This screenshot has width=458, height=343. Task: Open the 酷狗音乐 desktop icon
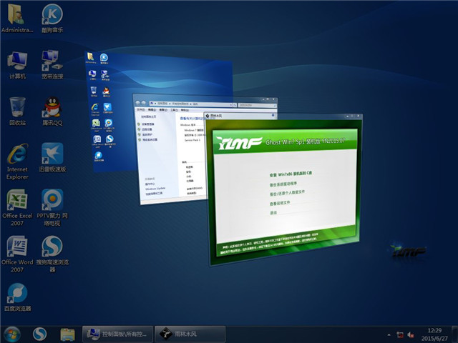[x=52, y=16]
